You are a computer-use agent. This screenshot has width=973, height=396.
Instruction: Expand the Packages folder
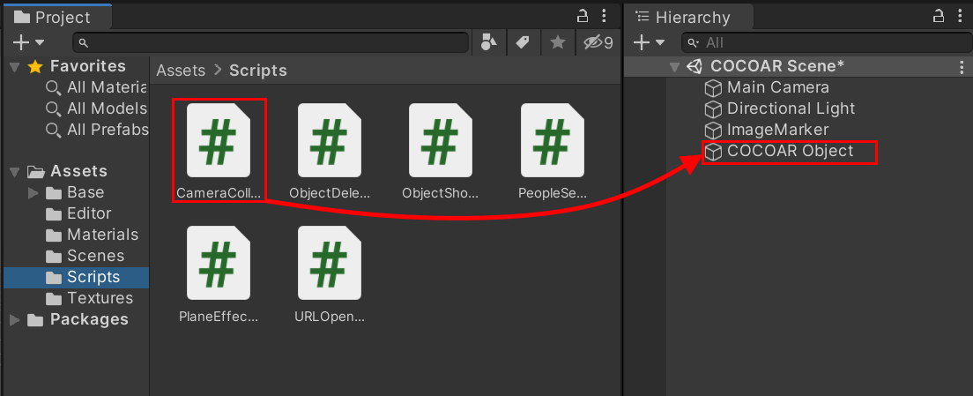point(16,319)
